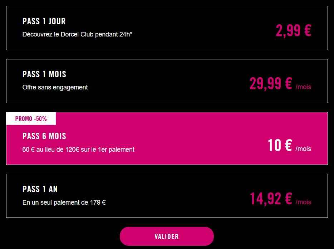Click '/mois' label in the monthly plan
Screen dimensions: 334x249
click(x=303, y=87)
